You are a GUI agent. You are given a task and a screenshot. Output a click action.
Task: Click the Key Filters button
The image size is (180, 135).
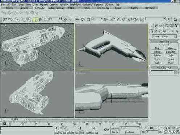click(130, 132)
